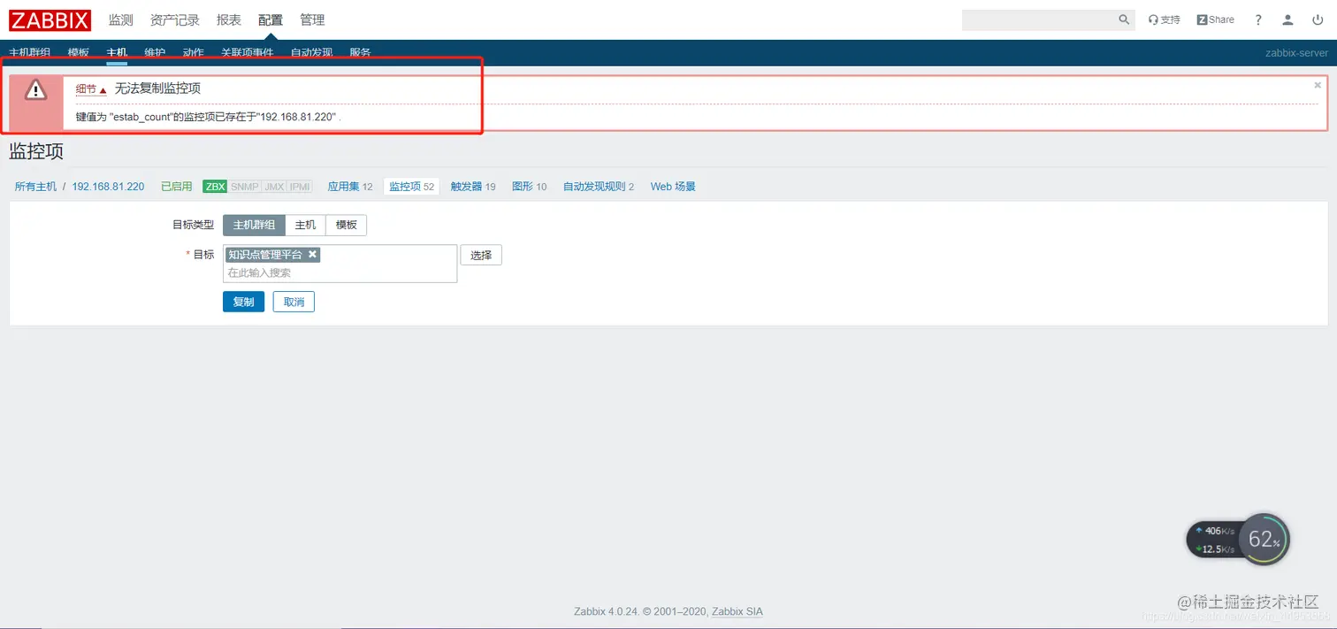Click the green ZBX availability badge

[x=215, y=187]
